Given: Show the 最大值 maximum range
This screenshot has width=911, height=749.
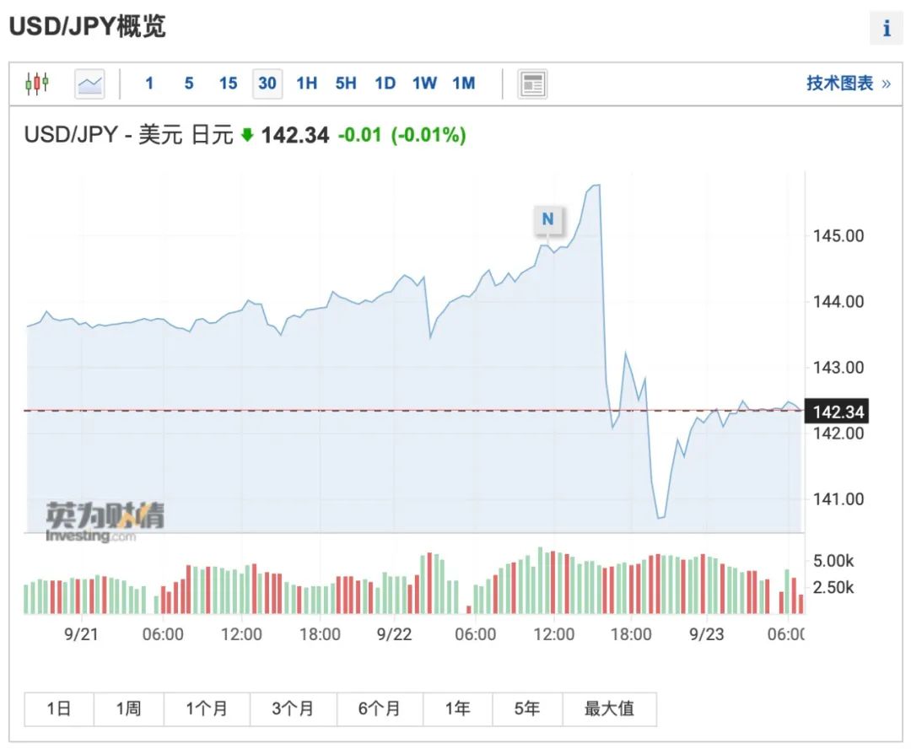Looking at the screenshot, I should [x=609, y=709].
